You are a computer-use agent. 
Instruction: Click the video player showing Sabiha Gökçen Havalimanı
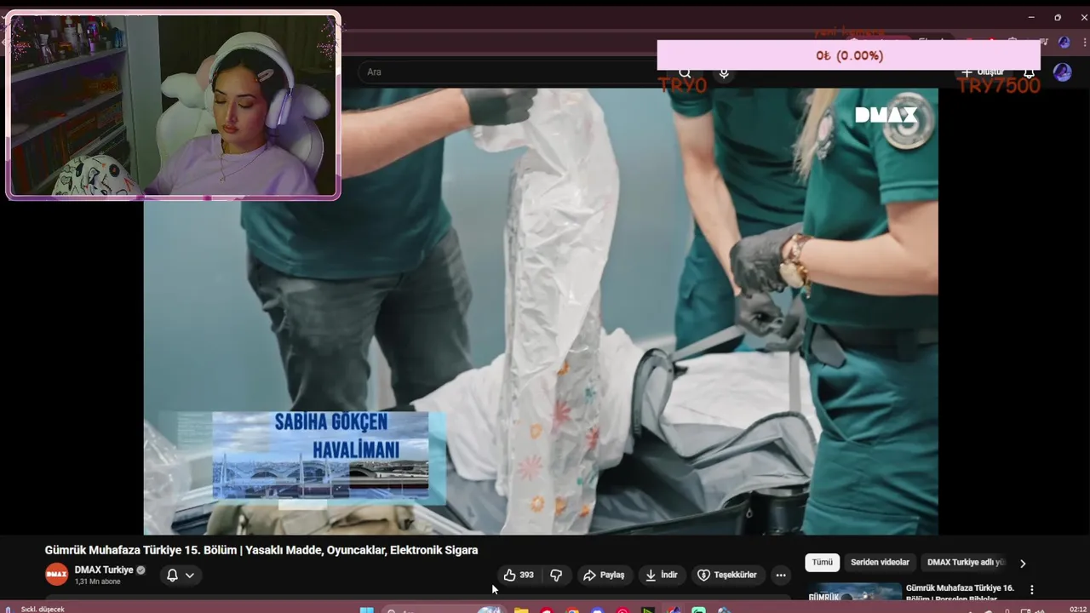pyautogui.click(x=541, y=312)
